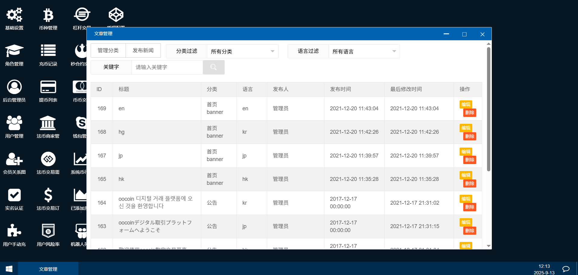The image size is (578, 275).
Task: Click 编辑 for article ID 169
Action: click(x=466, y=104)
